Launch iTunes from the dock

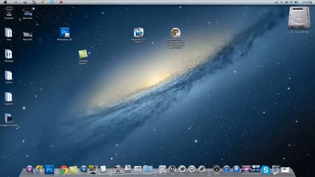coord(226,169)
